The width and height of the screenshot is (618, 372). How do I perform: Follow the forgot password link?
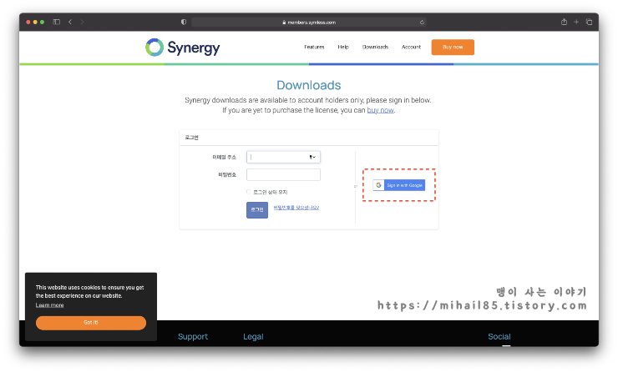[x=296, y=208]
